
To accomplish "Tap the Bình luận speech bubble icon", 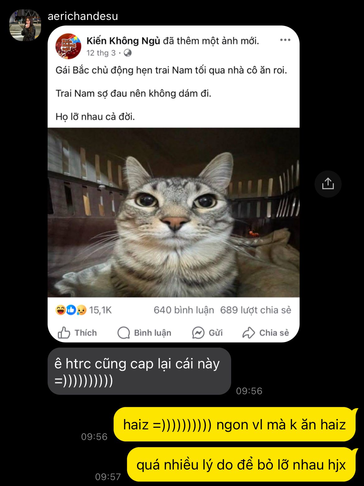I will point(124,333).
